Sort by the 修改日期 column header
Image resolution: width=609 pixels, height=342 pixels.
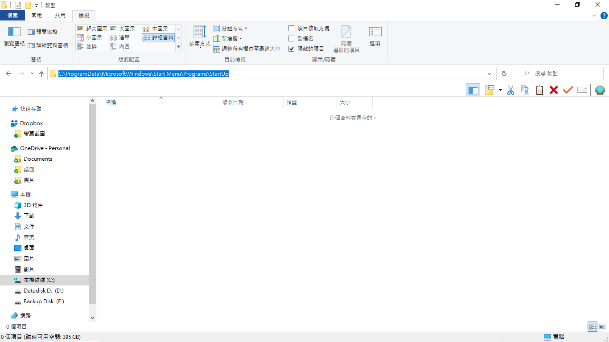coord(251,102)
